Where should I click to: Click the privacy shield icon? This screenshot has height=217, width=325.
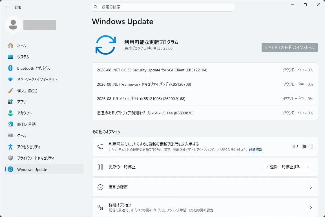[10, 158]
